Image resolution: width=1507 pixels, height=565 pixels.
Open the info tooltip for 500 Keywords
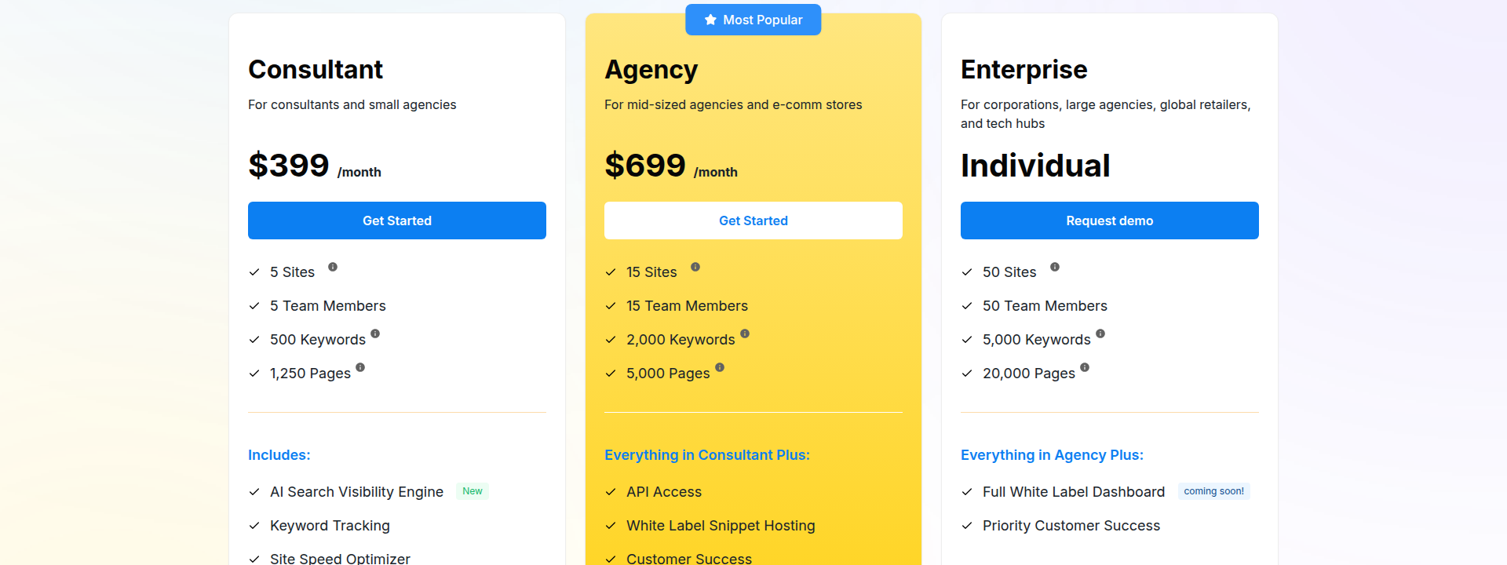[x=376, y=334]
